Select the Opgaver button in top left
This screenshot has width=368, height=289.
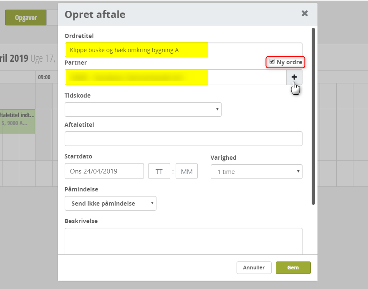pos(25,18)
